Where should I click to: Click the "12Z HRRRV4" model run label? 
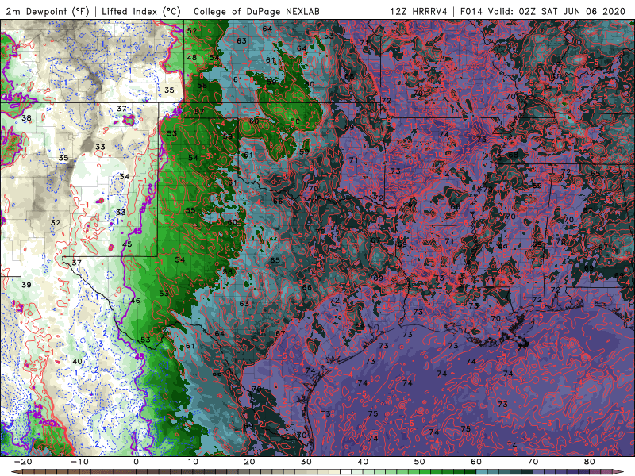pos(419,11)
